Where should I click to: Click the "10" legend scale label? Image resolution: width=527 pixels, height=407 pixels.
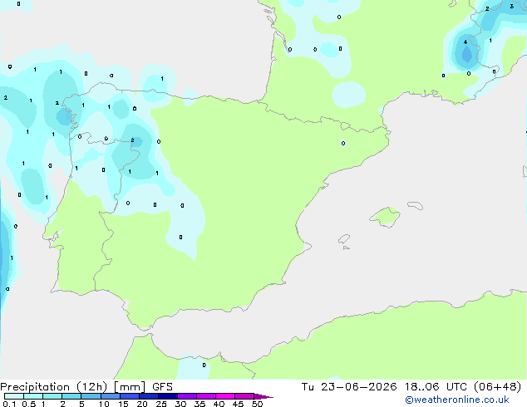(x=104, y=404)
